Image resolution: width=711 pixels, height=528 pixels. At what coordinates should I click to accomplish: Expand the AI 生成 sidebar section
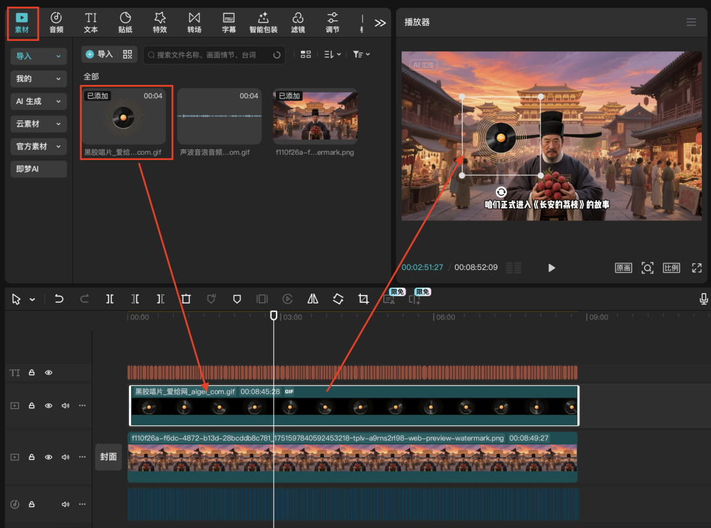[x=38, y=101]
